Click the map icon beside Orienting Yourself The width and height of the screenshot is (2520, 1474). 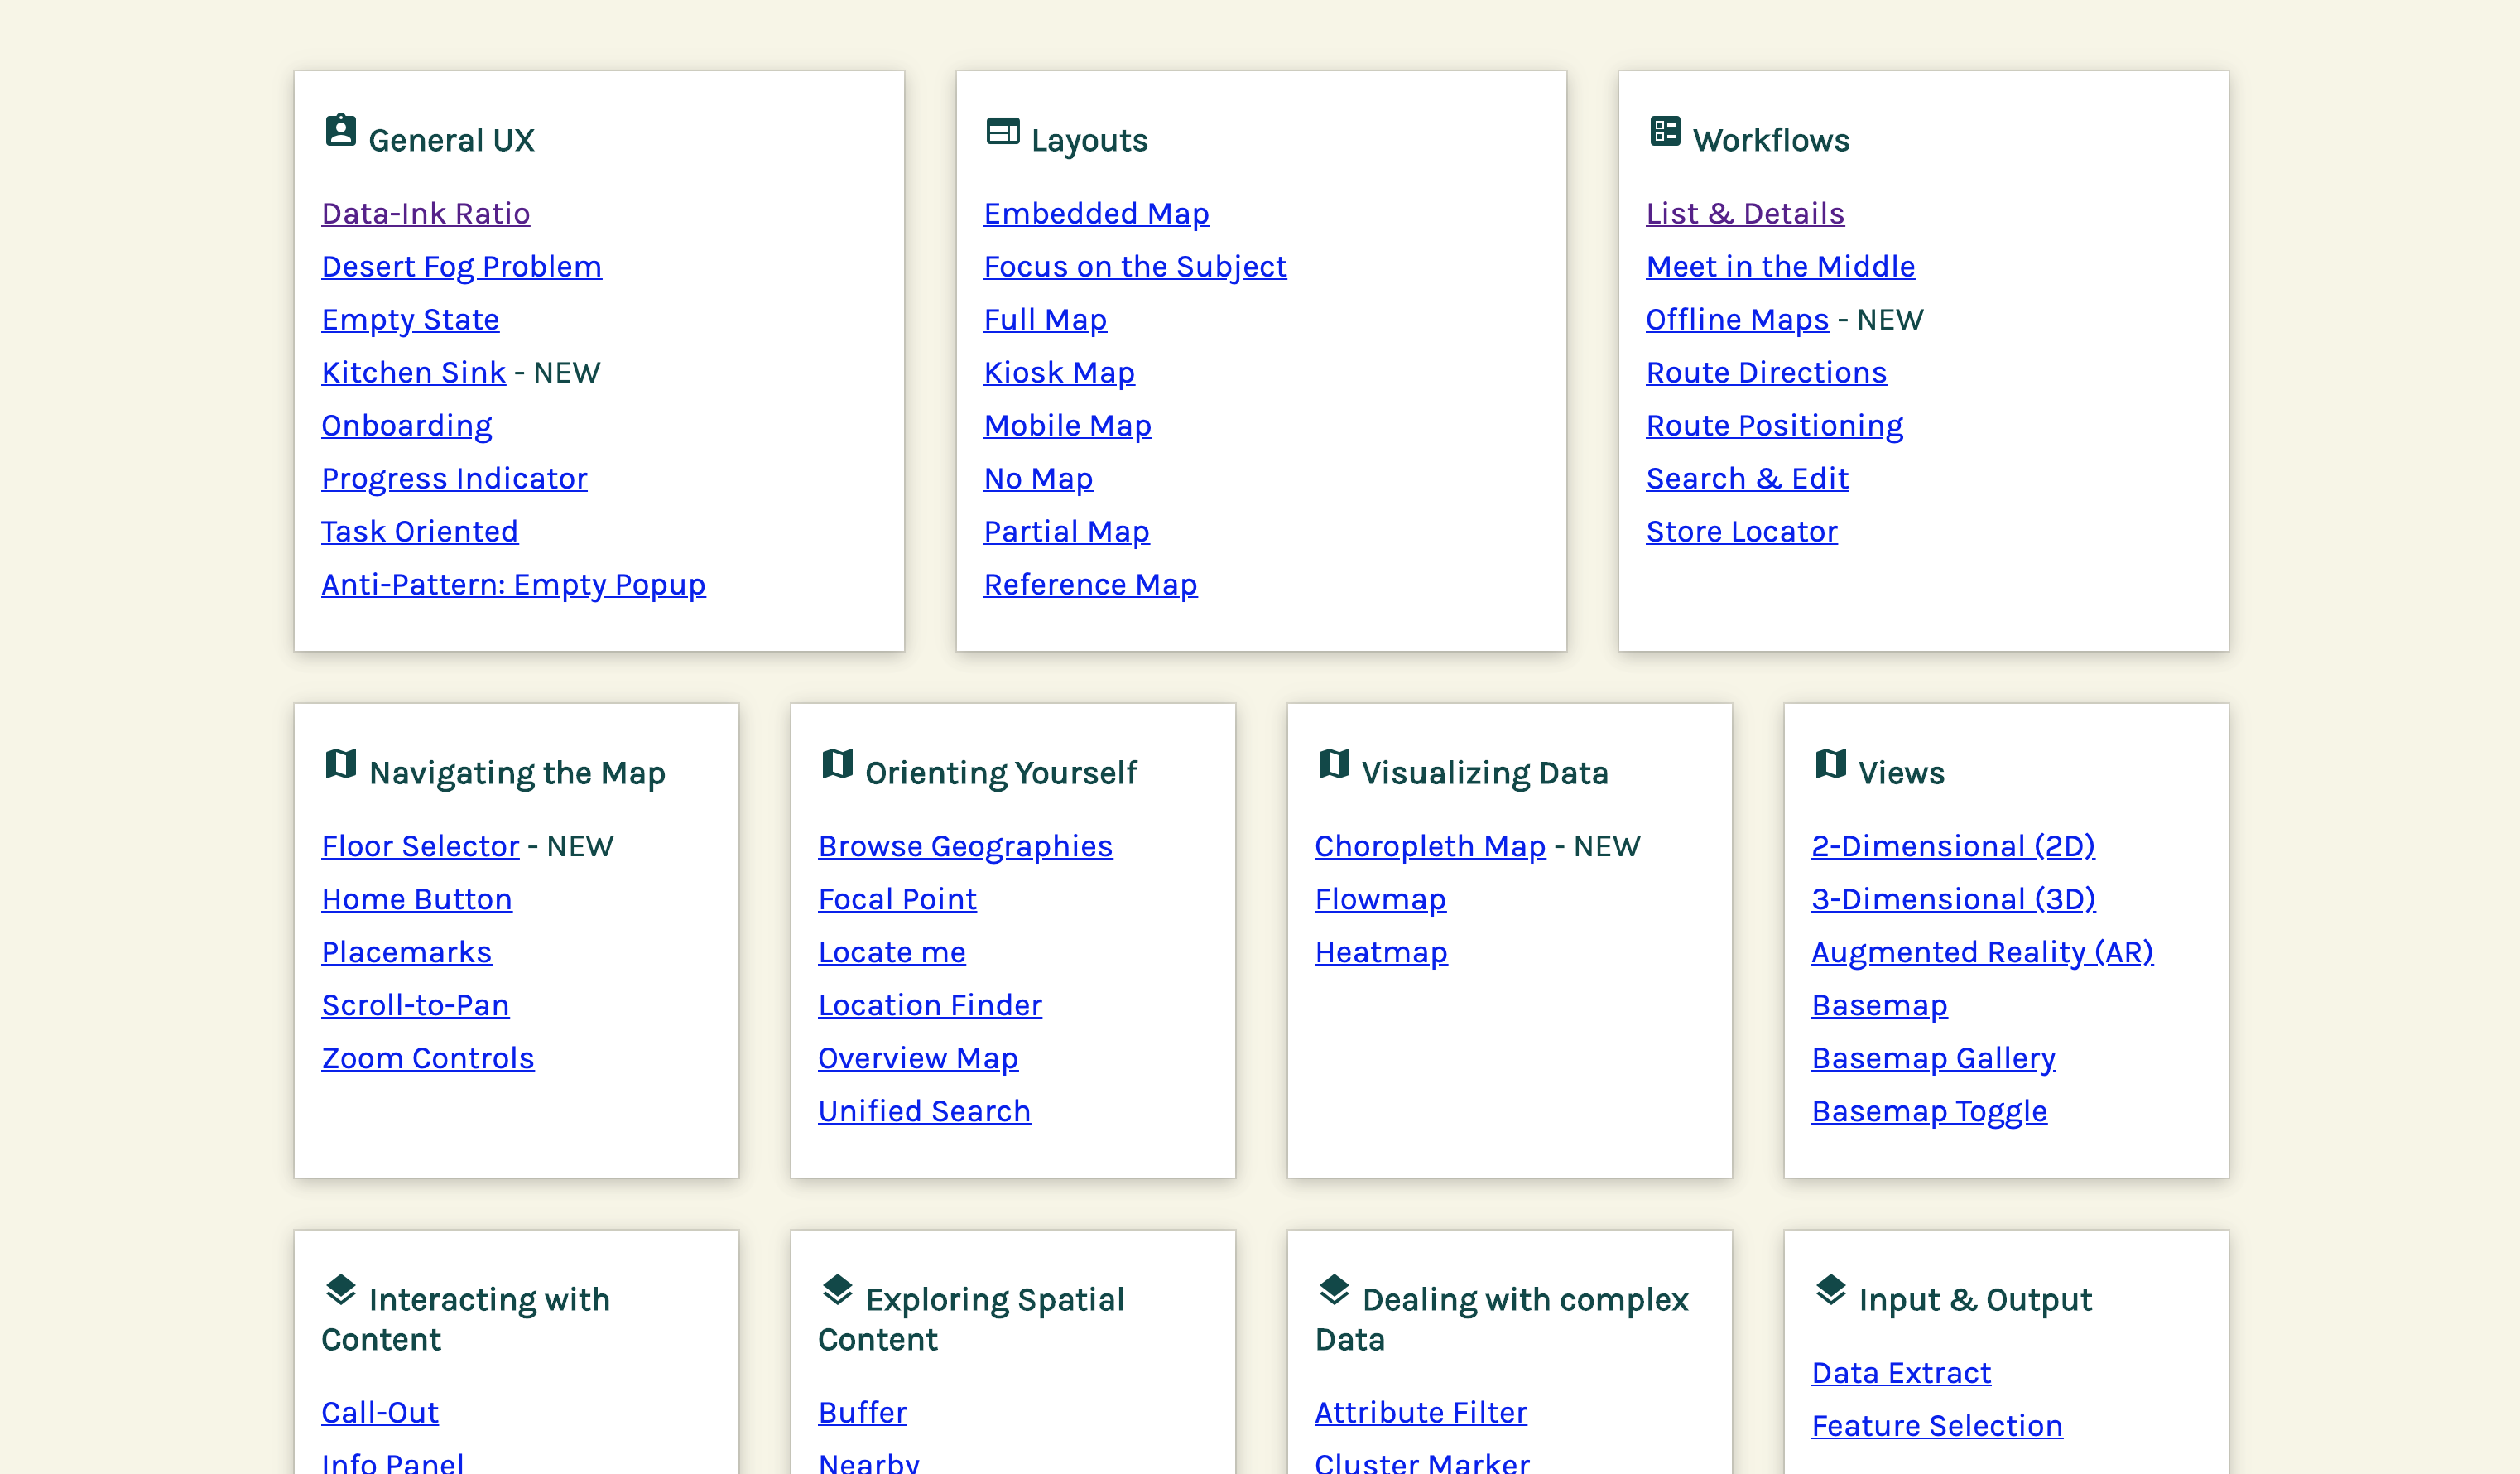click(x=837, y=765)
